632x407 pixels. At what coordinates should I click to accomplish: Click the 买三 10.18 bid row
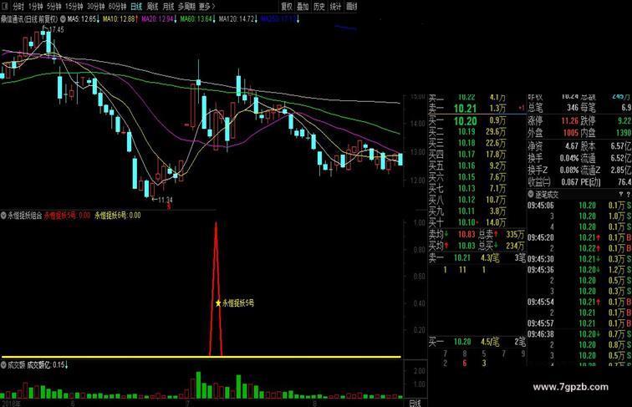pos(477,143)
